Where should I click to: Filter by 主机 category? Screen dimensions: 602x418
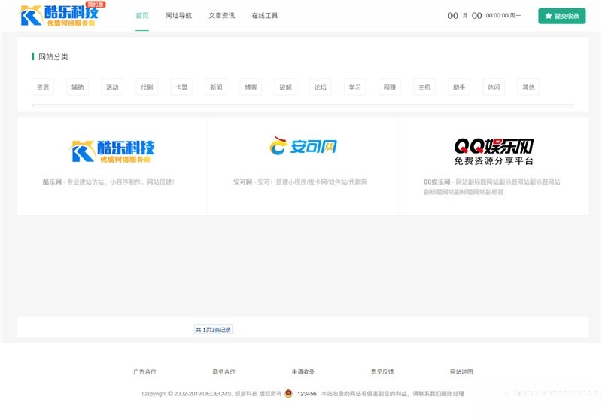point(424,87)
